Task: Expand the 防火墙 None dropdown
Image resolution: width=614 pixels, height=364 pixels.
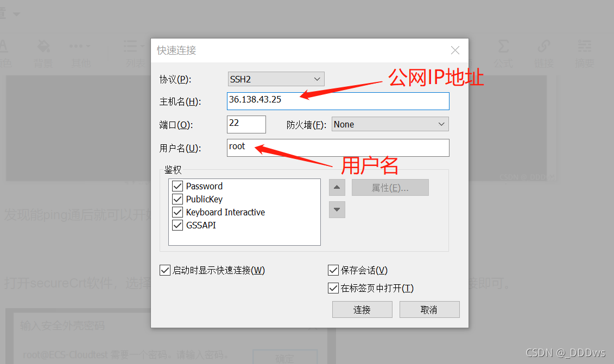Action: pyautogui.click(x=390, y=124)
